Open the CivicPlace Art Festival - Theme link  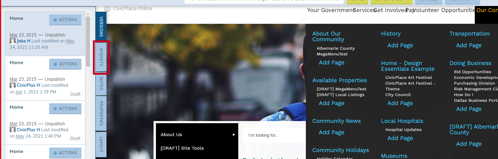click(410, 86)
